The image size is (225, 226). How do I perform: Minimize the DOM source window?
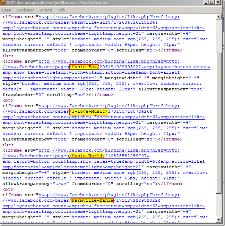[x=206, y=2]
